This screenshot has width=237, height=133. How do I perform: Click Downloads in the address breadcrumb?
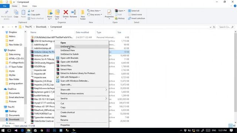point(41,27)
